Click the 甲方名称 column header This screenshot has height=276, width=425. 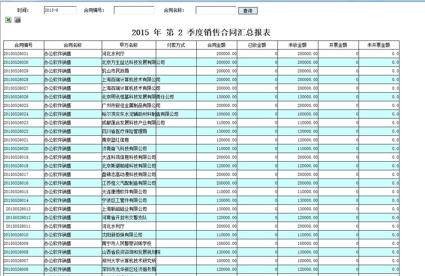point(129,45)
